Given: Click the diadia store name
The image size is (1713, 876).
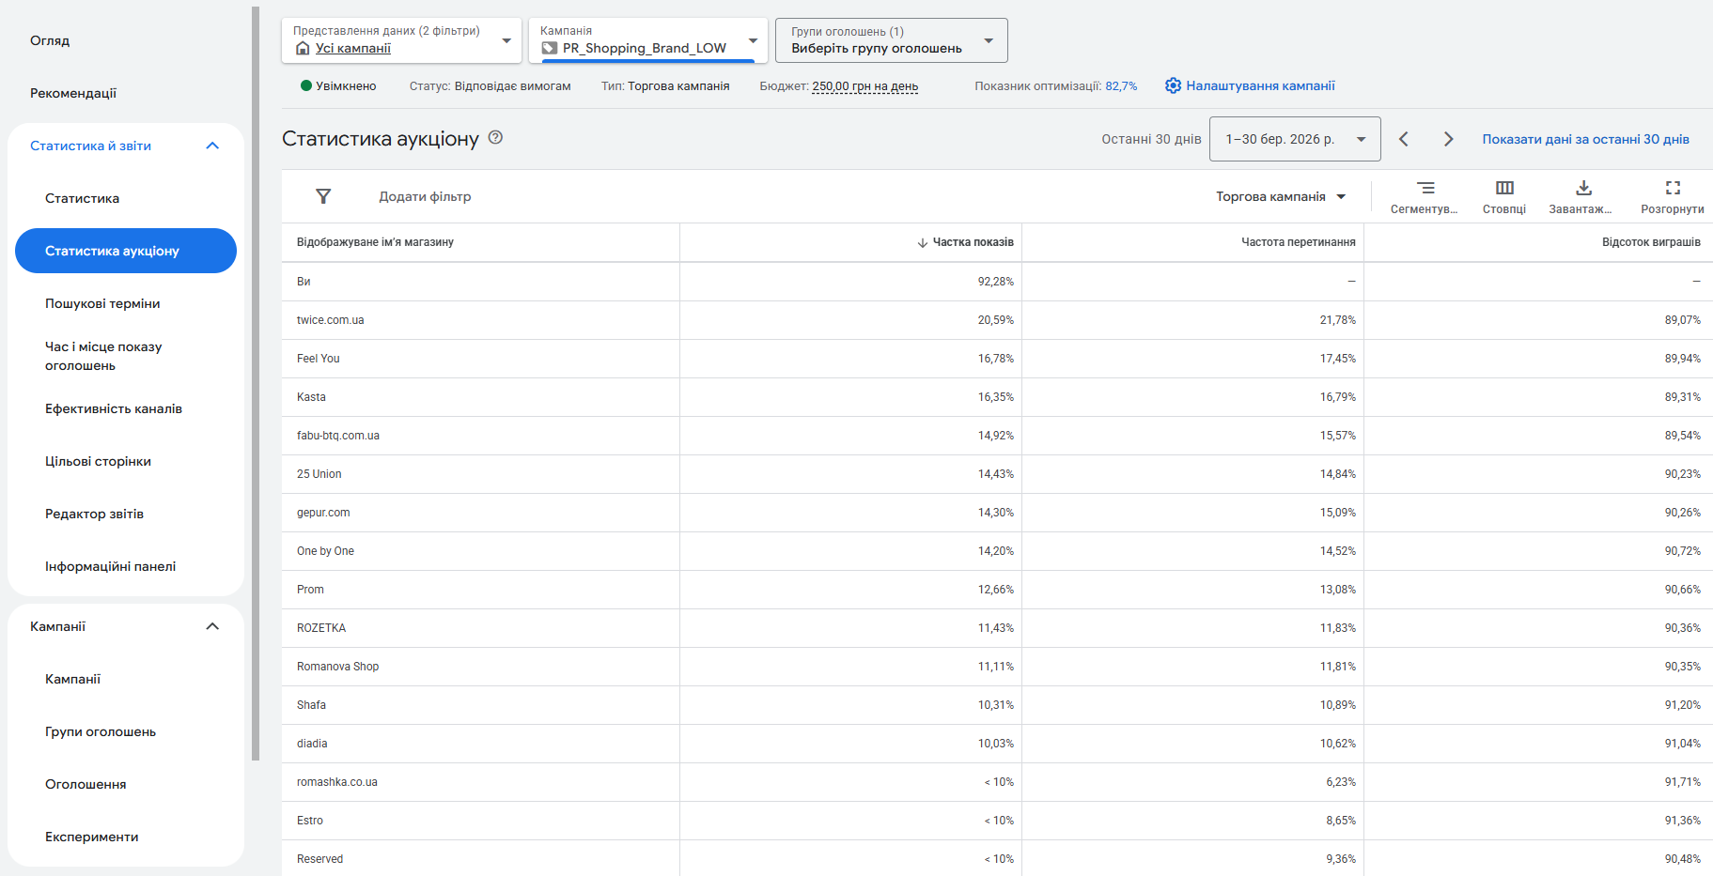Looking at the screenshot, I should [312, 744].
